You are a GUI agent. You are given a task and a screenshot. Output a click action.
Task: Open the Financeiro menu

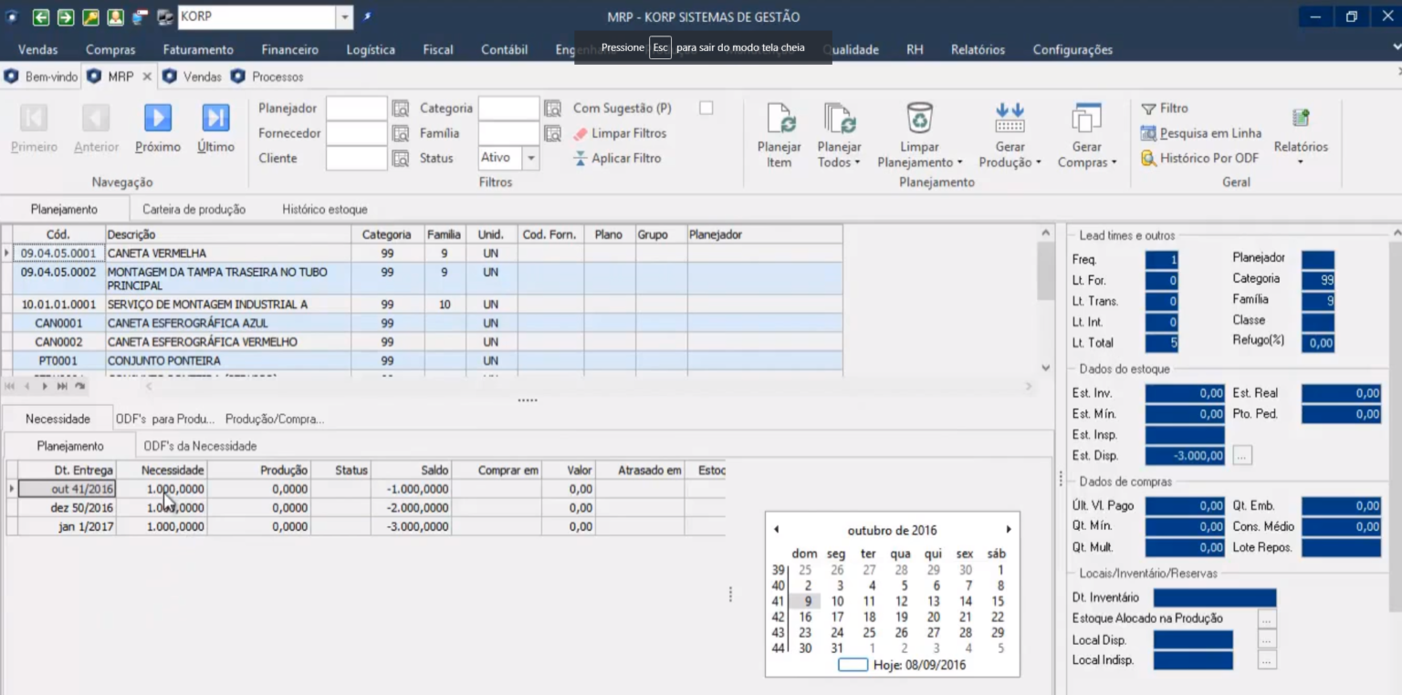point(289,49)
